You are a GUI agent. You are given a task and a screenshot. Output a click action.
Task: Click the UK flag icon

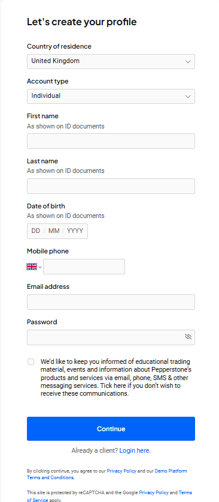(32, 267)
